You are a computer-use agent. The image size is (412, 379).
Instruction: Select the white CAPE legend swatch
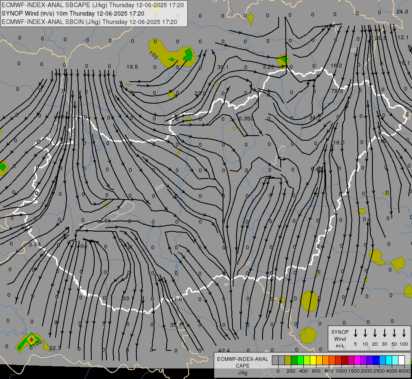401,360
